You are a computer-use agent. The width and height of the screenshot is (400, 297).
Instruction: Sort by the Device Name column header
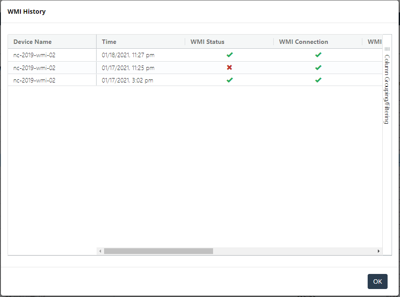32,42
